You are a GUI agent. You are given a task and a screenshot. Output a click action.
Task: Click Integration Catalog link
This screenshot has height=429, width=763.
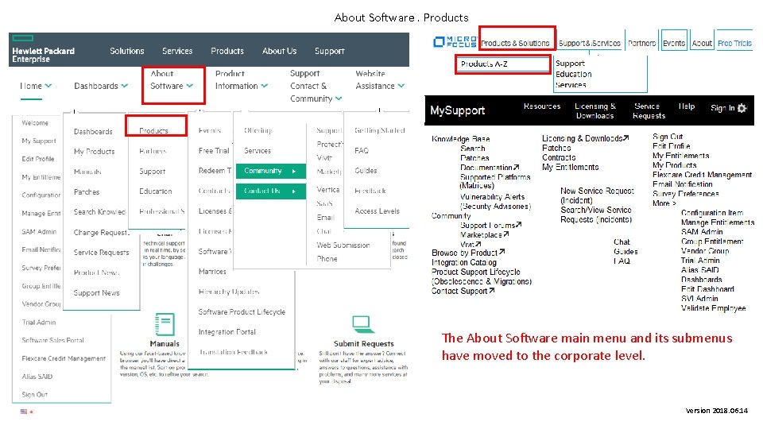[x=463, y=262]
